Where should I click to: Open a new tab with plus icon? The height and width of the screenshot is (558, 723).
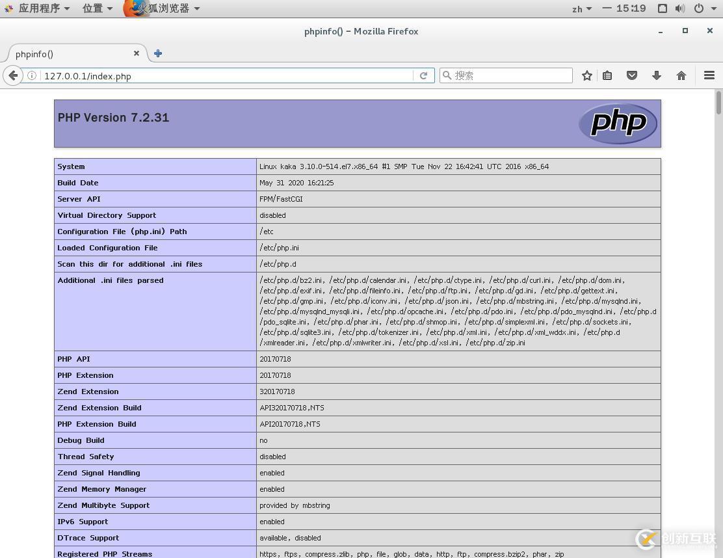(x=158, y=53)
